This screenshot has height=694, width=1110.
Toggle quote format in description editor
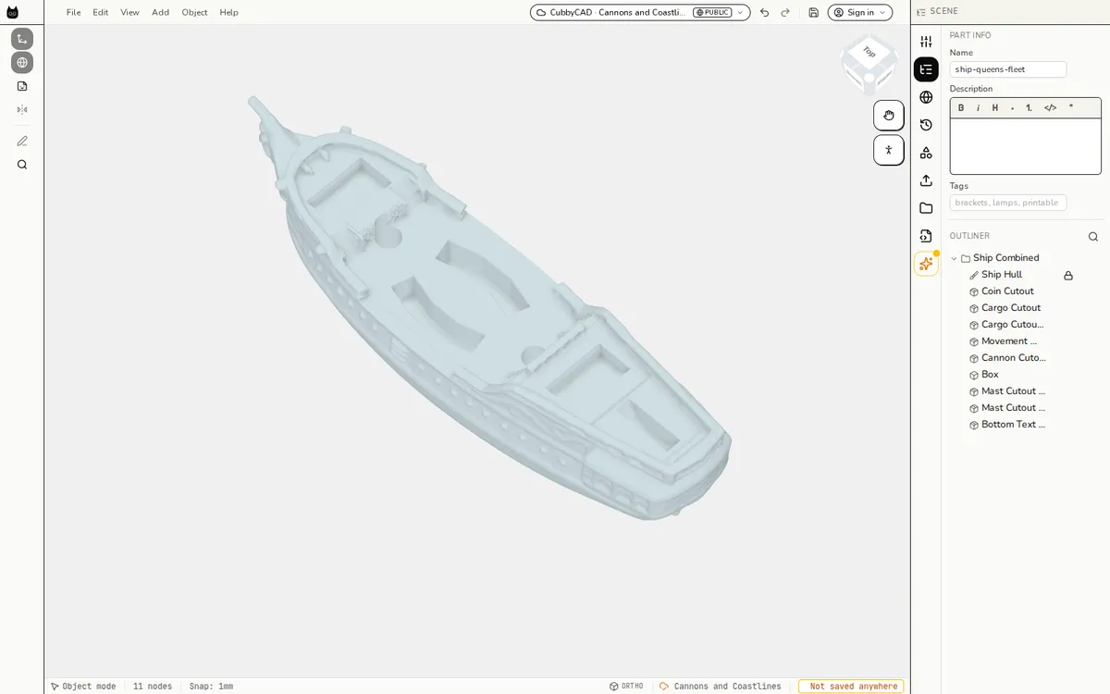point(1071,107)
